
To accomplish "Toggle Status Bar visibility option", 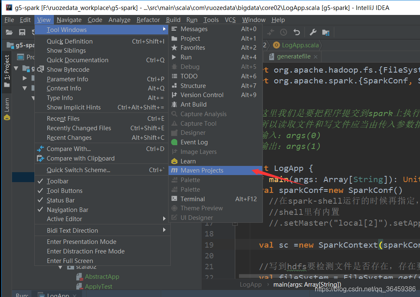I will point(103,200).
